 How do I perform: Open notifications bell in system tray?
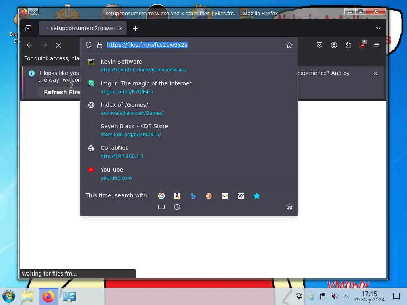pos(299,296)
